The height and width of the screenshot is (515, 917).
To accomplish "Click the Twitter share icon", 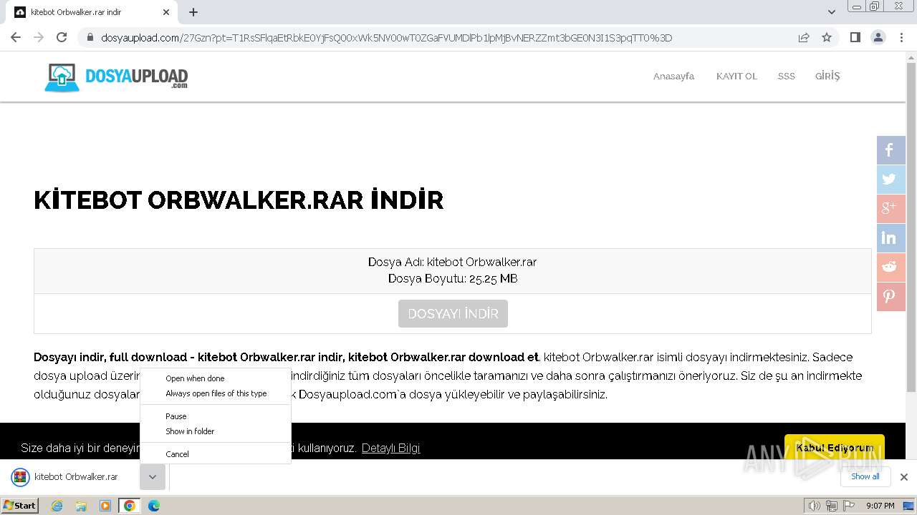I will tap(891, 180).
